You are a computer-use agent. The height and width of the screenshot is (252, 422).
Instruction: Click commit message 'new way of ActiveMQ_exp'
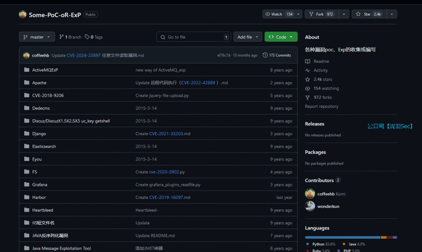coord(161,70)
